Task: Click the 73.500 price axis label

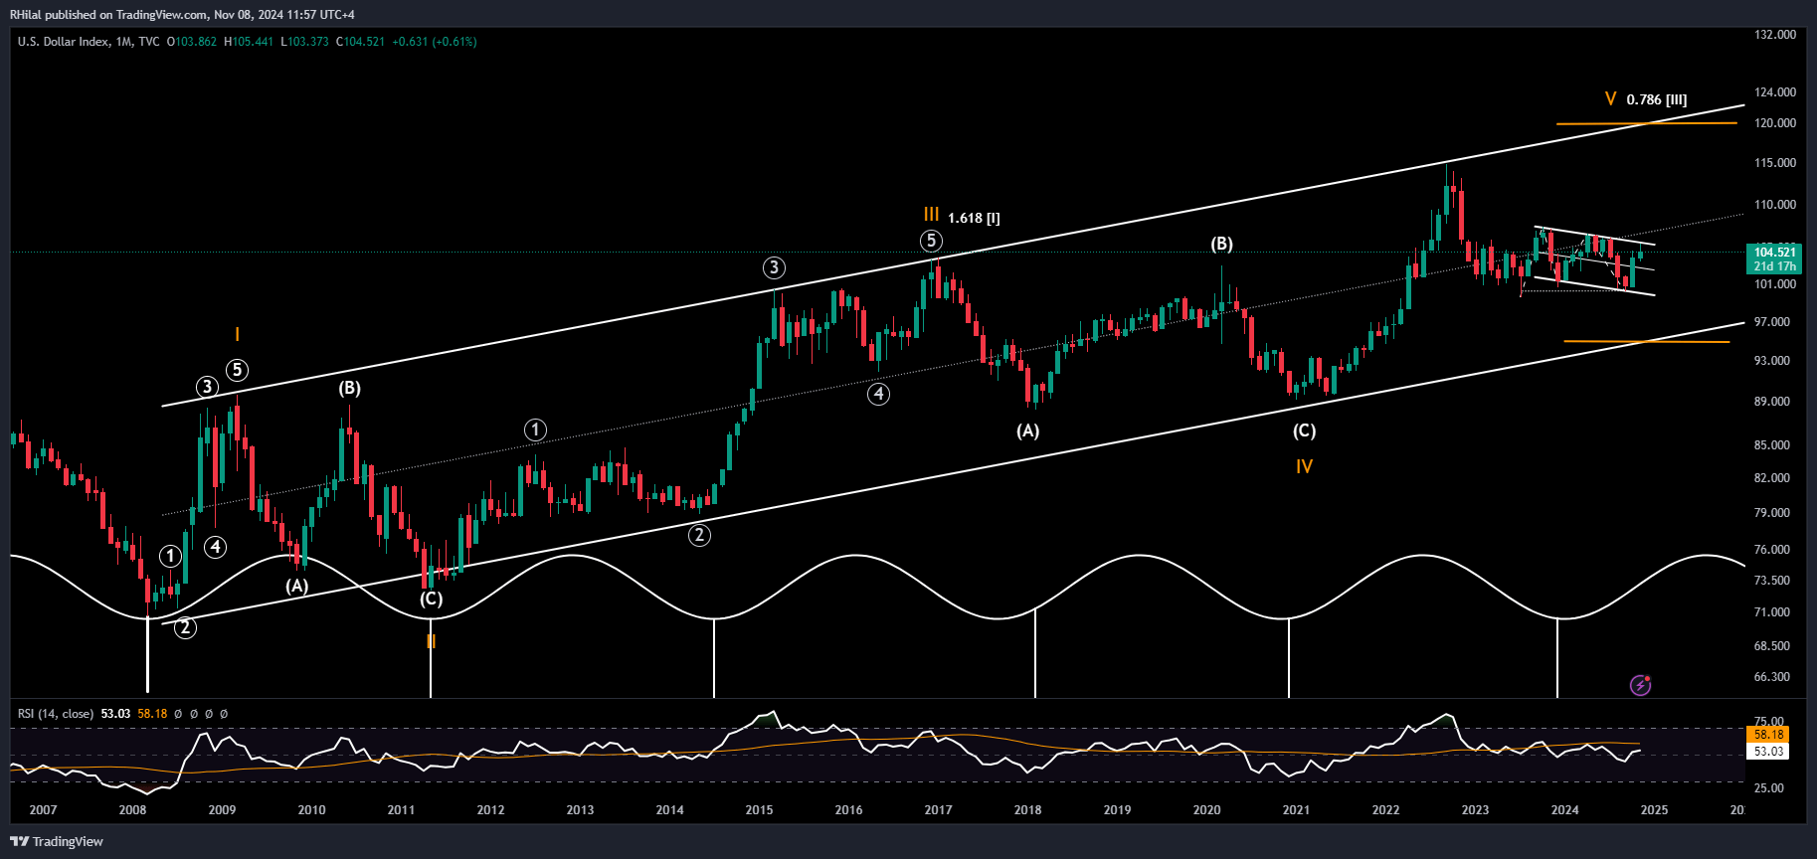Action: click(x=1772, y=581)
